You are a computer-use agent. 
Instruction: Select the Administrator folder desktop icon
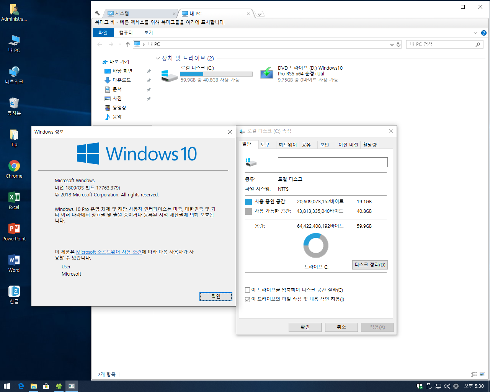pyautogui.click(x=14, y=9)
